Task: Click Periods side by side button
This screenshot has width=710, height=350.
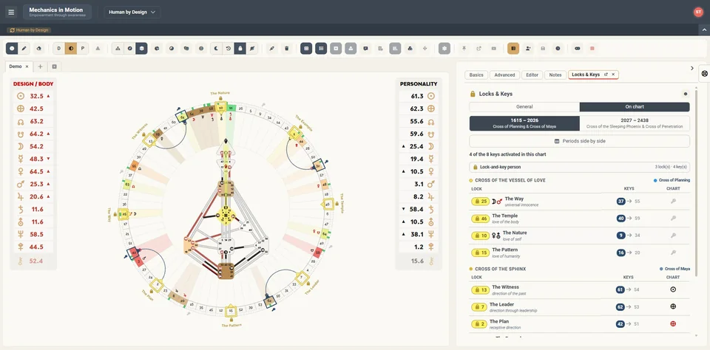Action: [x=579, y=141]
